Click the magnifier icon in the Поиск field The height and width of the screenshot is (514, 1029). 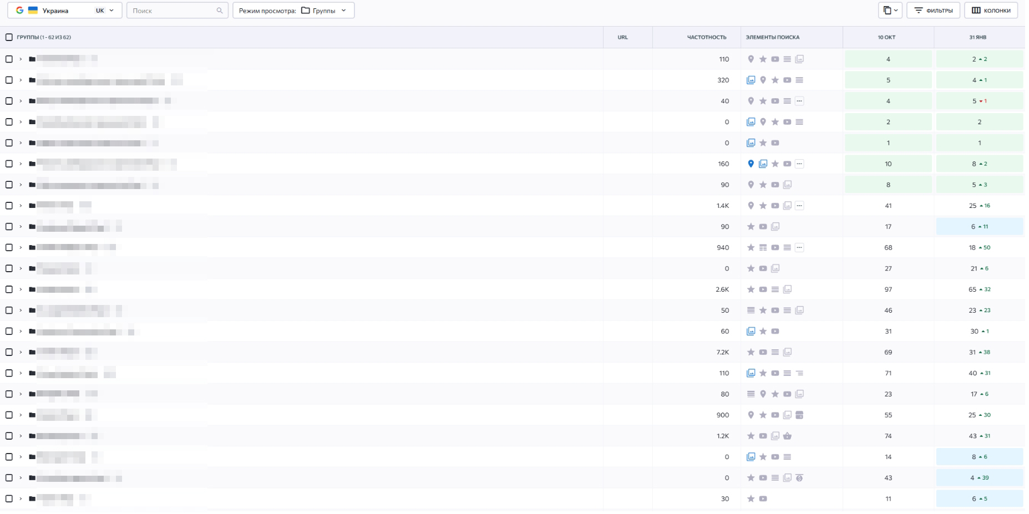coord(220,11)
